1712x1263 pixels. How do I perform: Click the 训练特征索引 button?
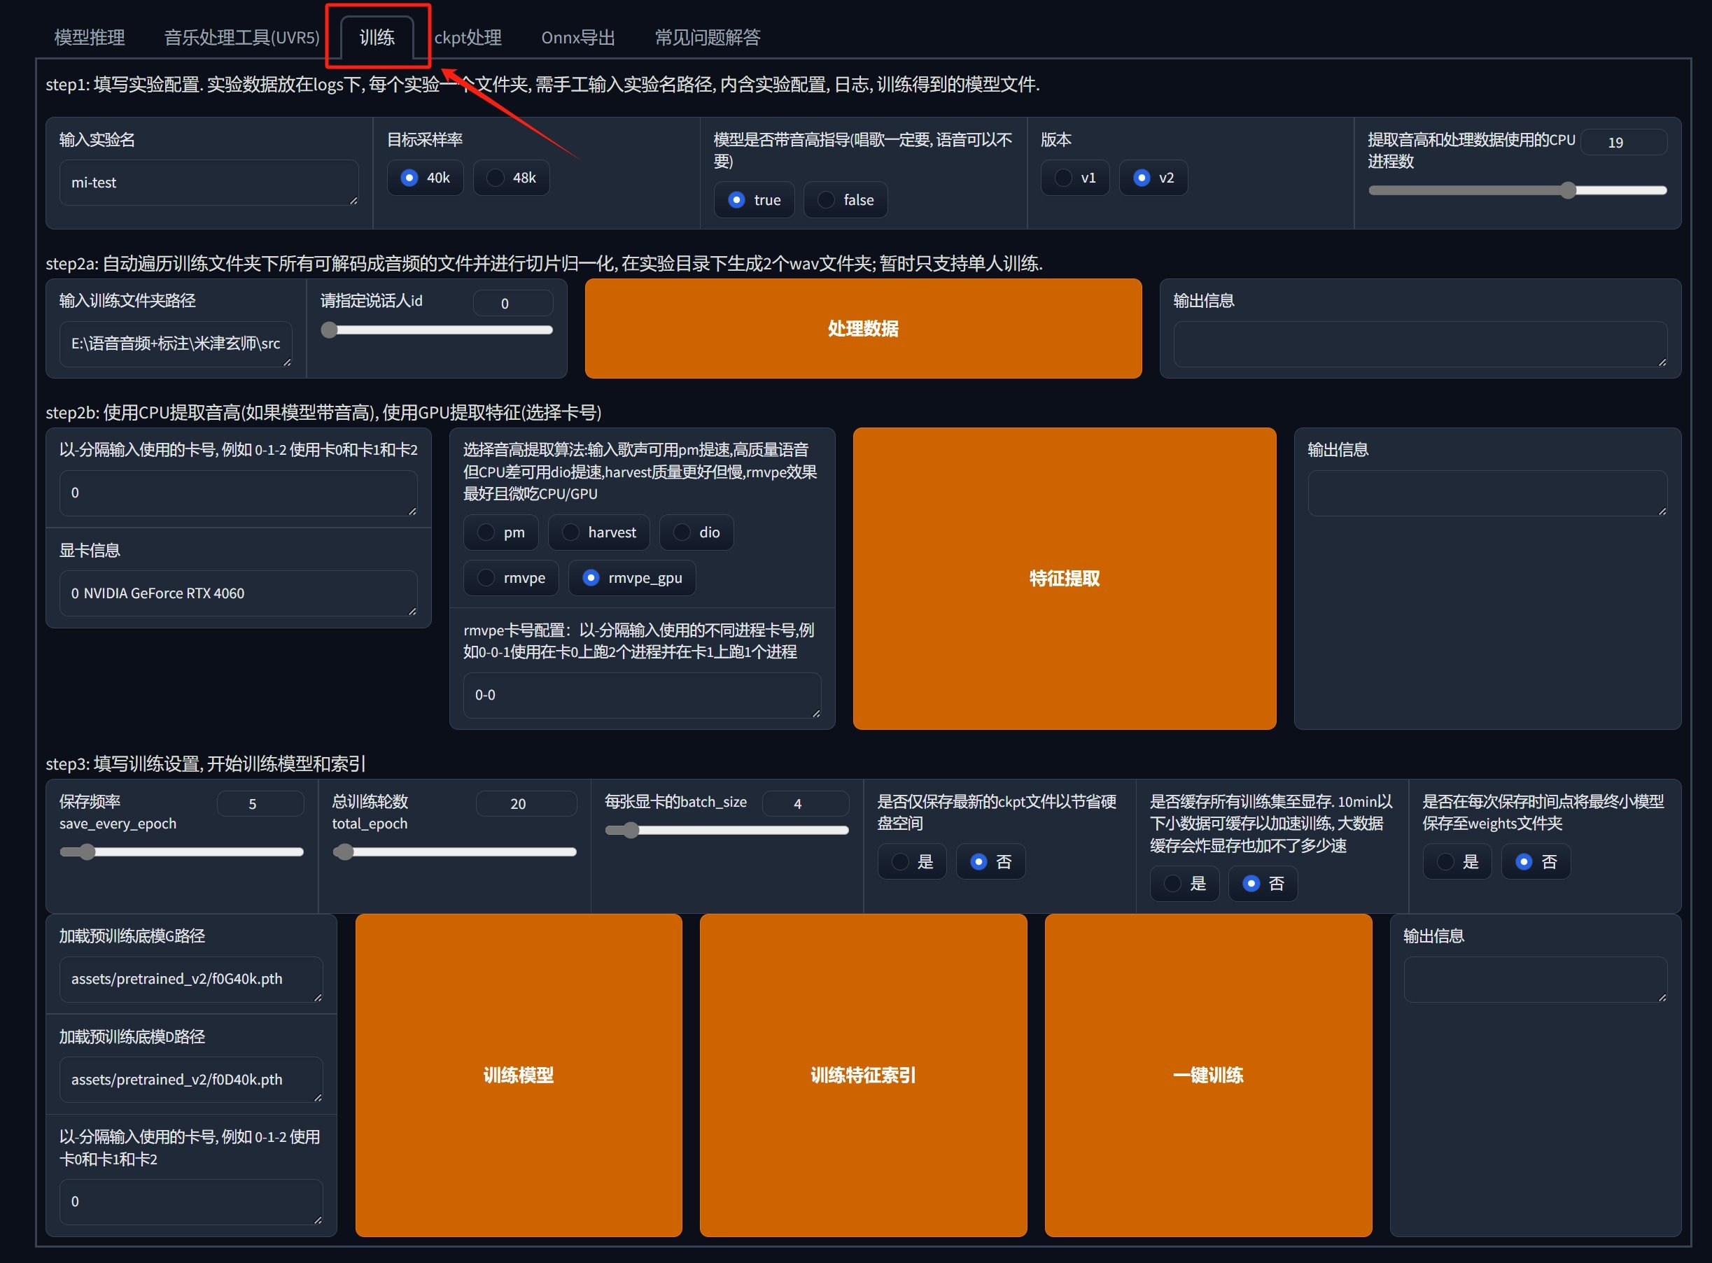[862, 1074]
